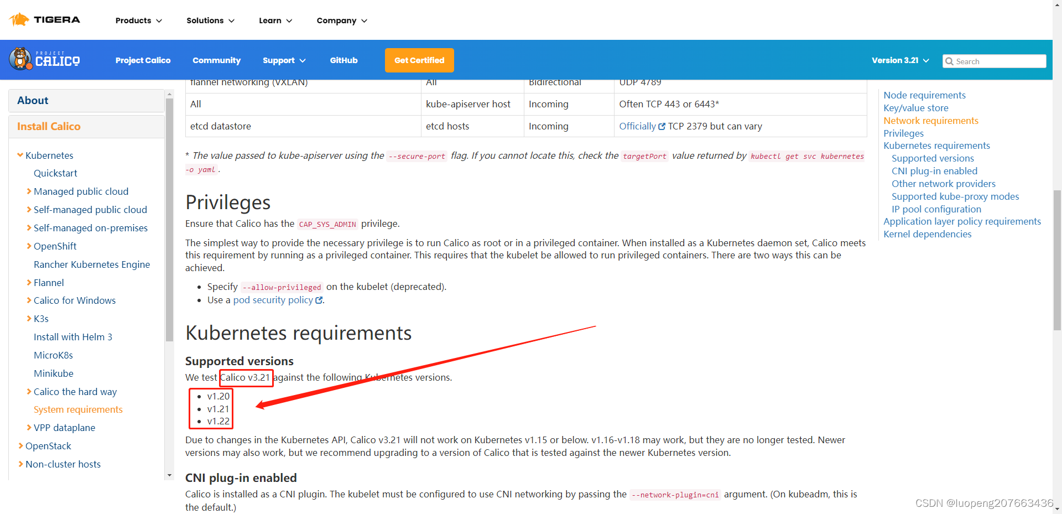The width and height of the screenshot is (1062, 514).
Task: Jump to Other network providers in contents
Action: click(x=944, y=184)
